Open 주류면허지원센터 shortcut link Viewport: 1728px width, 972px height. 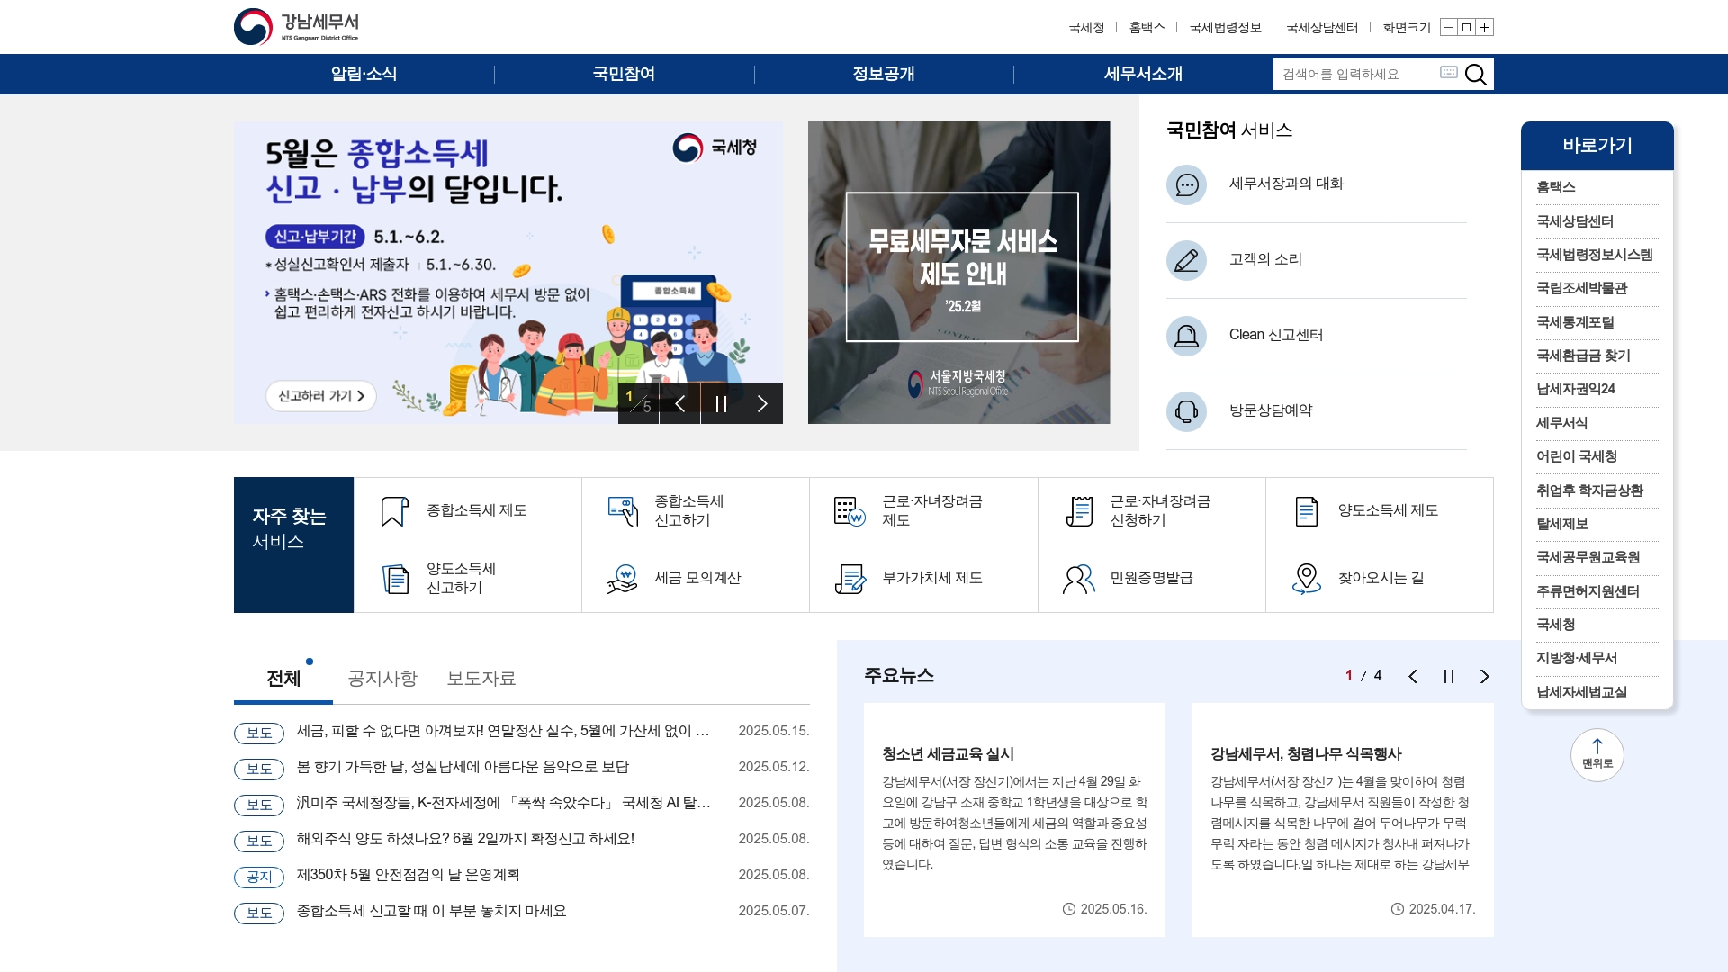point(1588,591)
